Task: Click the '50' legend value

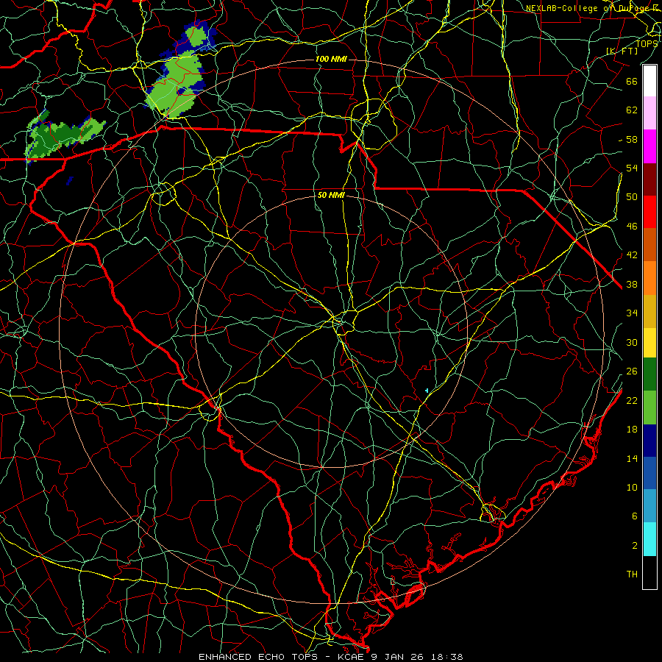Action: click(632, 196)
